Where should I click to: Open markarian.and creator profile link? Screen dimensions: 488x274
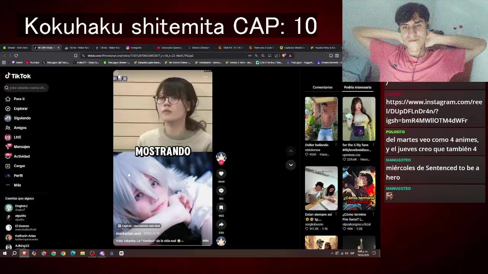coord(128,233)
